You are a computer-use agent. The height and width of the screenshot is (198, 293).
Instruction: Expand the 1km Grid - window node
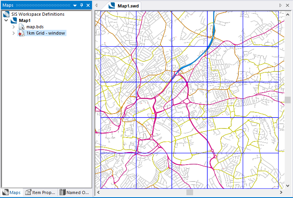pyautogui.click(x=14, y=33)
